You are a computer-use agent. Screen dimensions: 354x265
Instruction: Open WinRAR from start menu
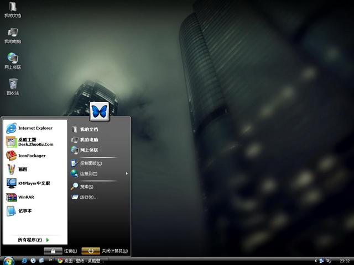(35, 197)
